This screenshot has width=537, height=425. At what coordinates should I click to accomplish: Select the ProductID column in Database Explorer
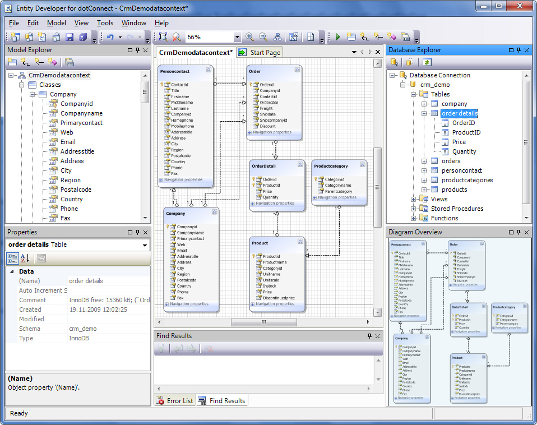466,132
